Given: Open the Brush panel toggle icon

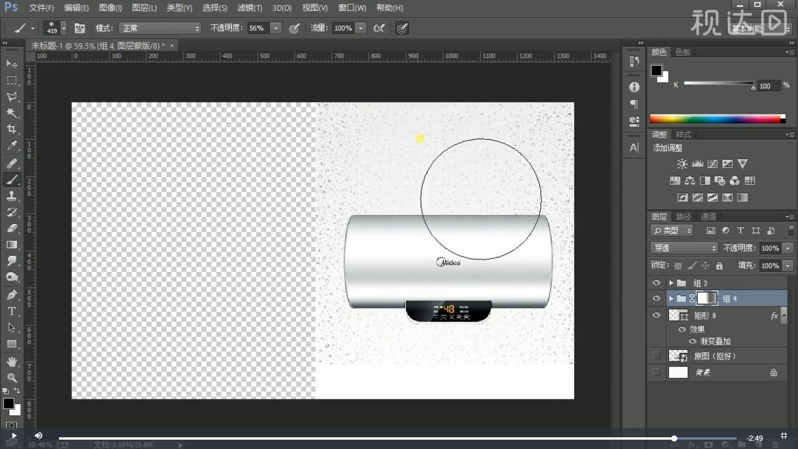Looking at the screenshot, I should tap(80, 28).
